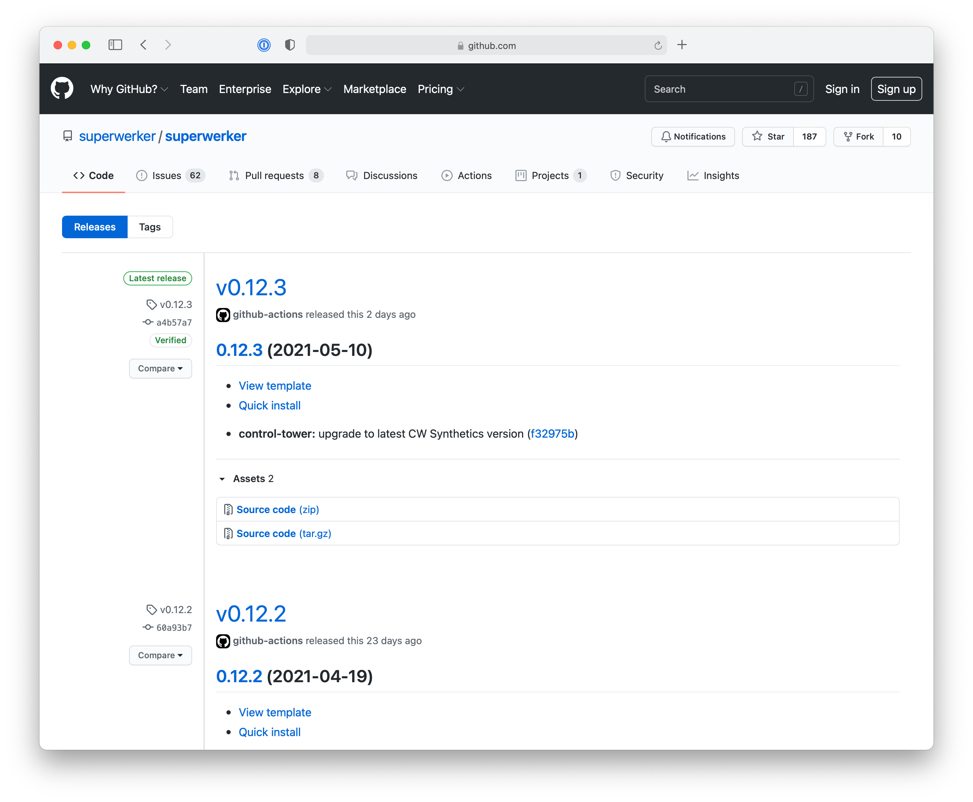
Task: Open the Actions tab
Action: pos(466,175)
